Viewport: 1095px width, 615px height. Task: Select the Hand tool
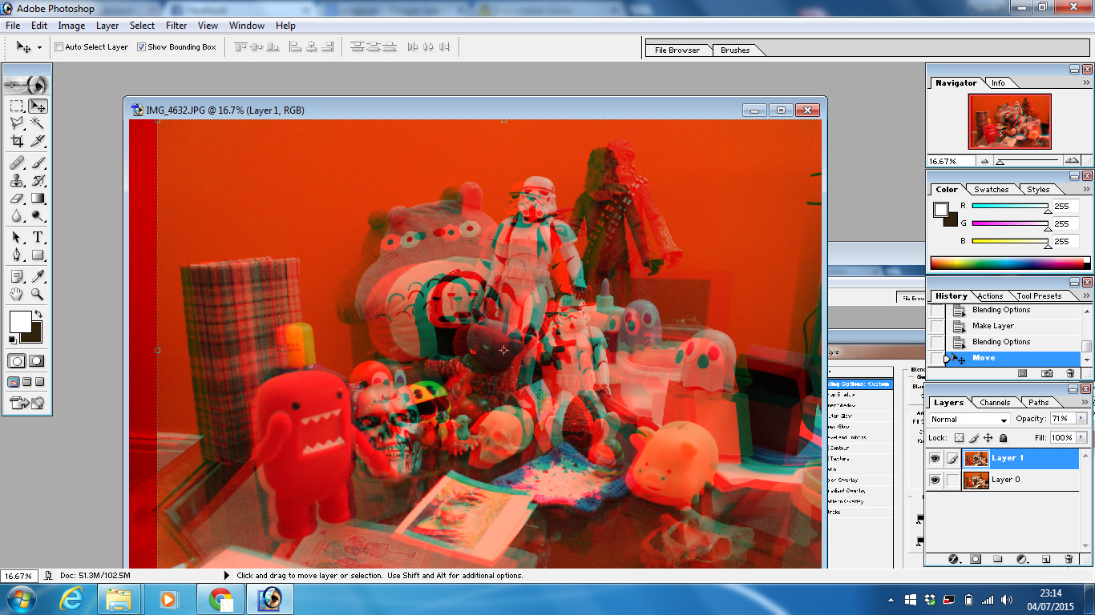(17, 294)
